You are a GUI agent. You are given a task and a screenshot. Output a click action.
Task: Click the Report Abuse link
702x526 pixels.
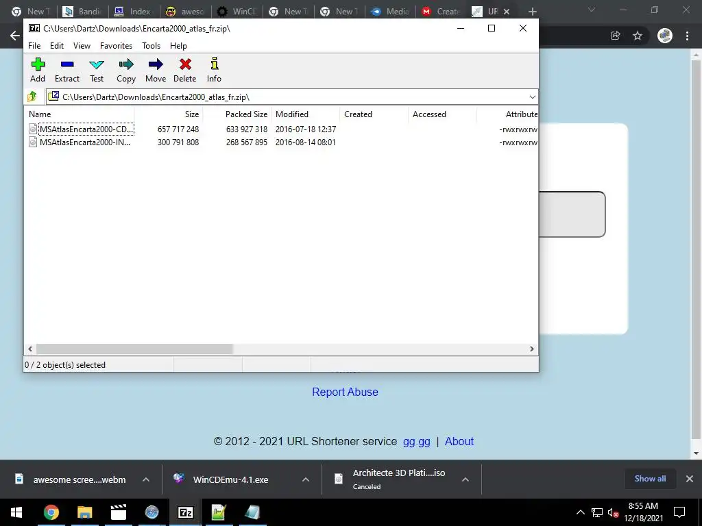point(346,392)
